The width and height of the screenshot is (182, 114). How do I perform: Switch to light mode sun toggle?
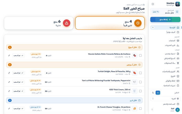(x=158, y=93)
